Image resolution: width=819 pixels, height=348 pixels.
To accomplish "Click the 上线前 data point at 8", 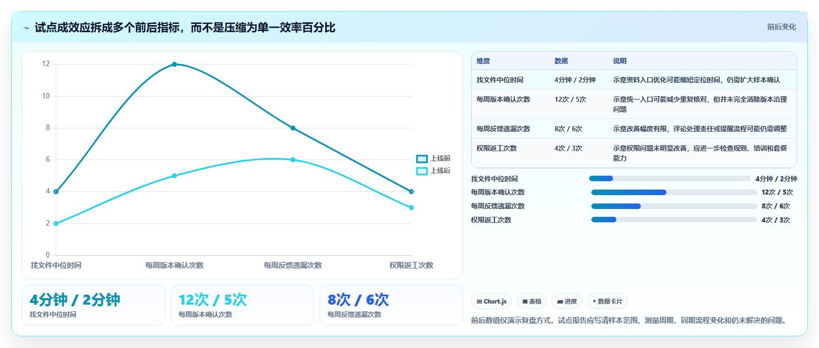I will click(x=293, y=128).
